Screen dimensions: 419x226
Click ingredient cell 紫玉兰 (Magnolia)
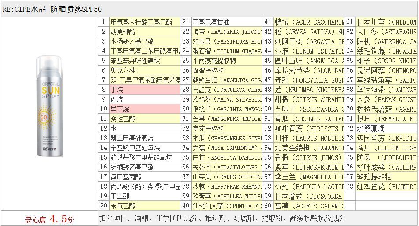[309, 177]
